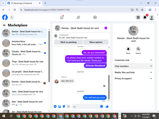This screenshot has height=119, width=159.
Task: Open the notifications bell with badge
Action: (145, 17)
